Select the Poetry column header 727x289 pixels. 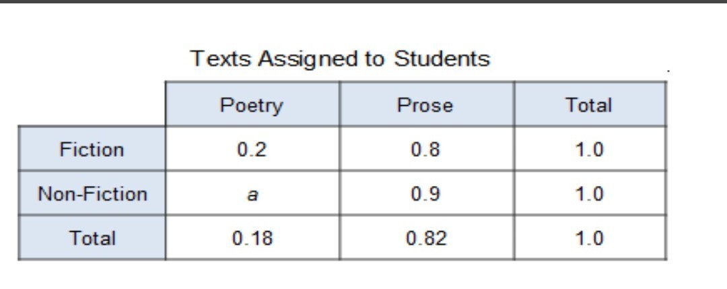click(252, 104)
